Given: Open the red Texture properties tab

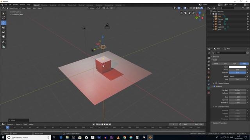Looking at the screenshot, I should pos(209,93).
